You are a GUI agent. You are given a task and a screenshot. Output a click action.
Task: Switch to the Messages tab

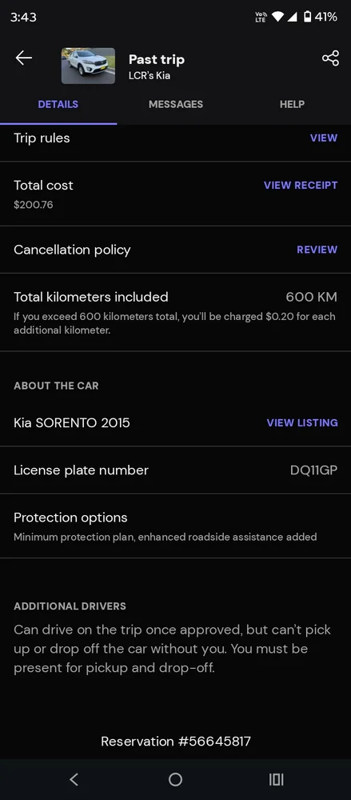tap(176, 104)
